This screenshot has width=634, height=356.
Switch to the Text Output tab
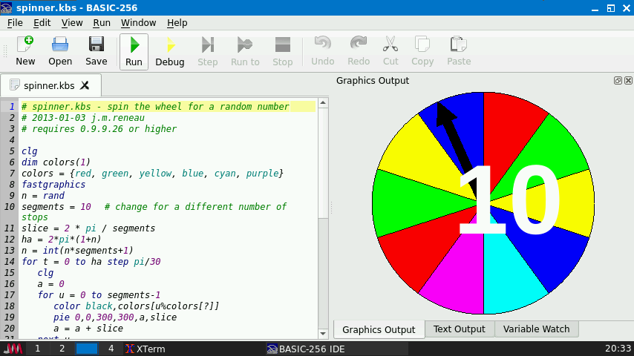[x=459, y=329]
